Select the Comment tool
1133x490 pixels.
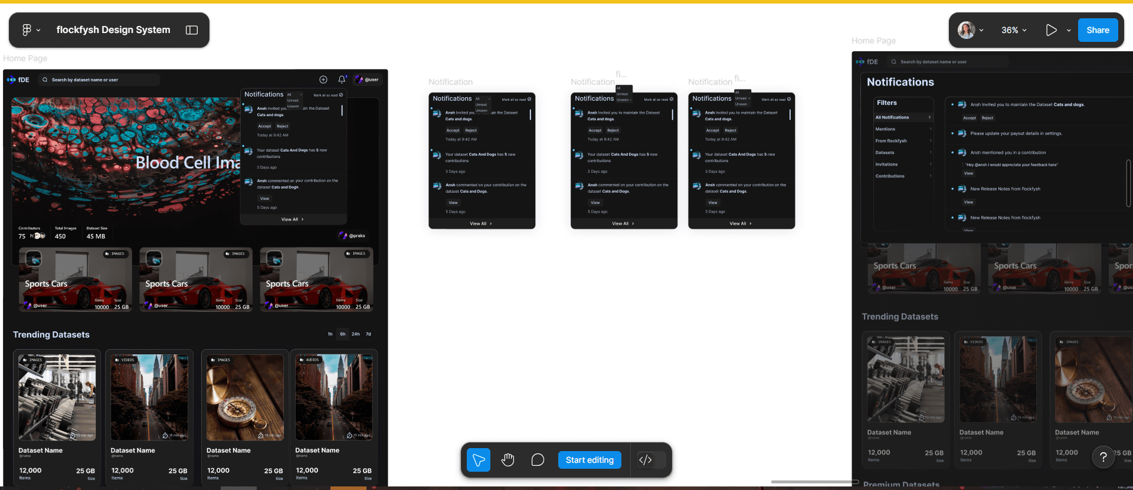(538, 460)
